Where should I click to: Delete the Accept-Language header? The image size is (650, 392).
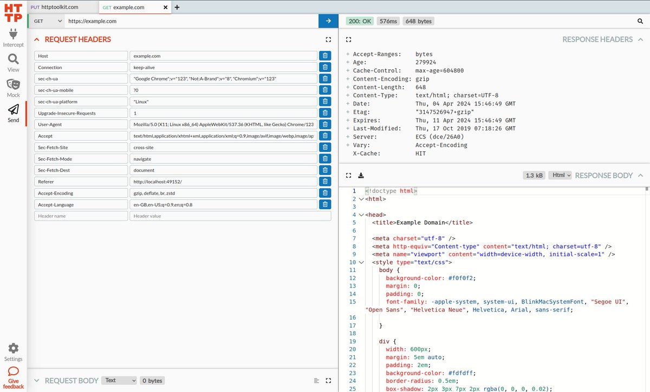coord(325,204)
